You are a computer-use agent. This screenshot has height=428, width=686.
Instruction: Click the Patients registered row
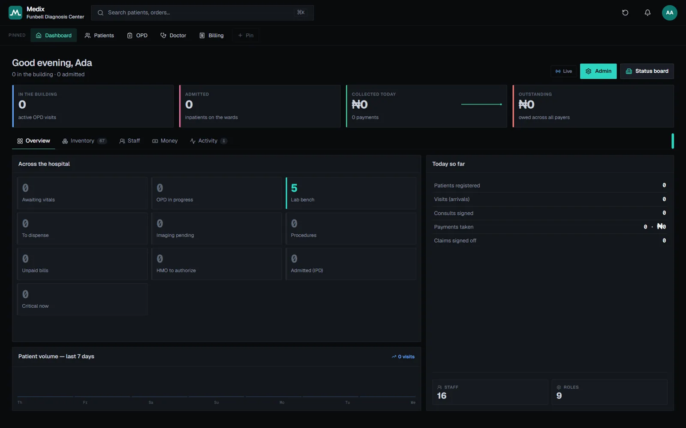[550, 185]
